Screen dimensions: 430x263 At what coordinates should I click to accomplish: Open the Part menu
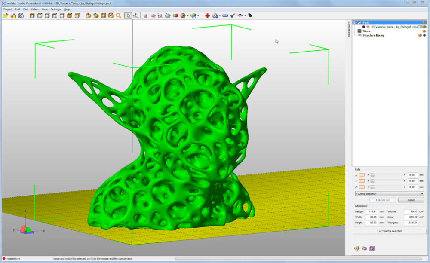tap(26, 9)
